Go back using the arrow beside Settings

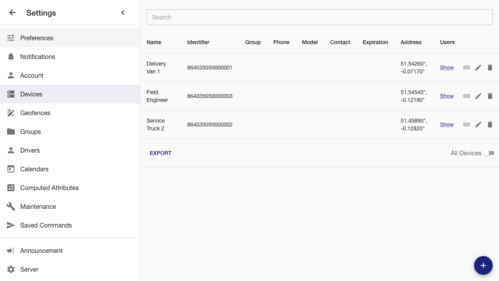coord(12,12)
